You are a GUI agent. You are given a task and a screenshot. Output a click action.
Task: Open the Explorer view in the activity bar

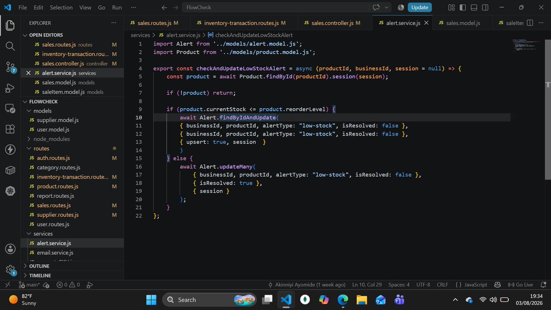[10, 25]
